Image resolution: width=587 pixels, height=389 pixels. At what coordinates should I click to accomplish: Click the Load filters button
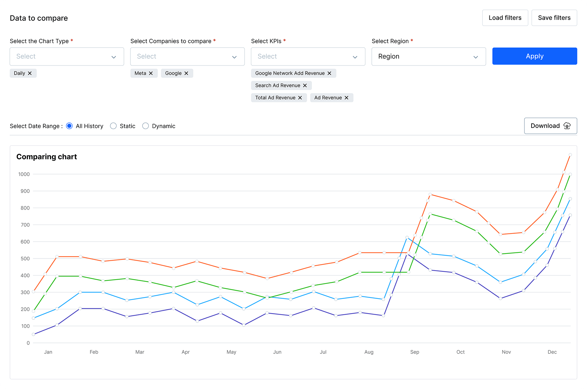505,18
